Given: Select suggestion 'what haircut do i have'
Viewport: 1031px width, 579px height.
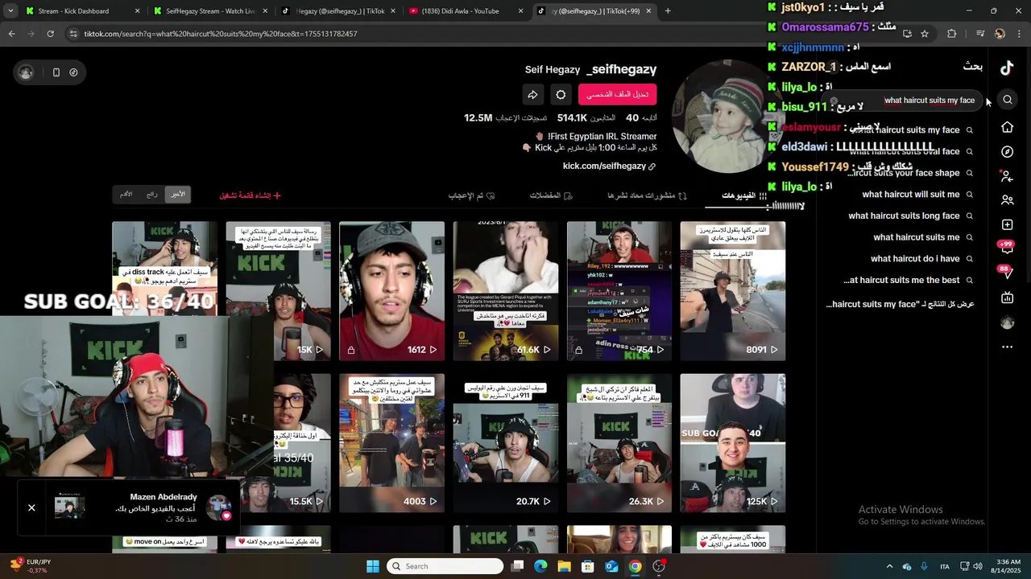Looking at the screenshot, I should 921,259.
